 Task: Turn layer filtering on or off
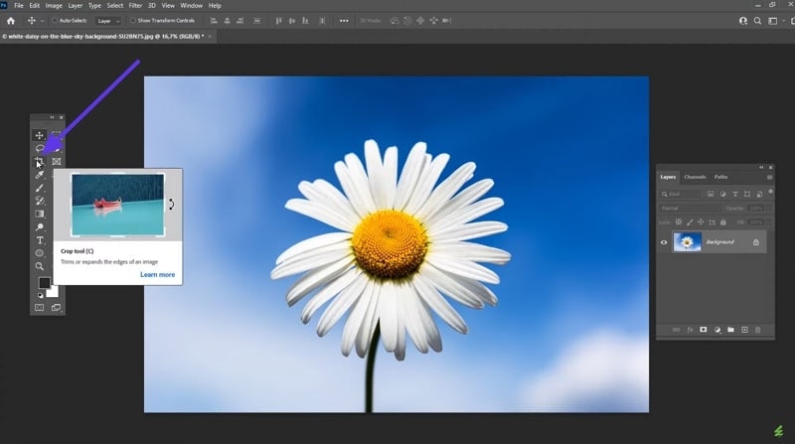[771, 192]
